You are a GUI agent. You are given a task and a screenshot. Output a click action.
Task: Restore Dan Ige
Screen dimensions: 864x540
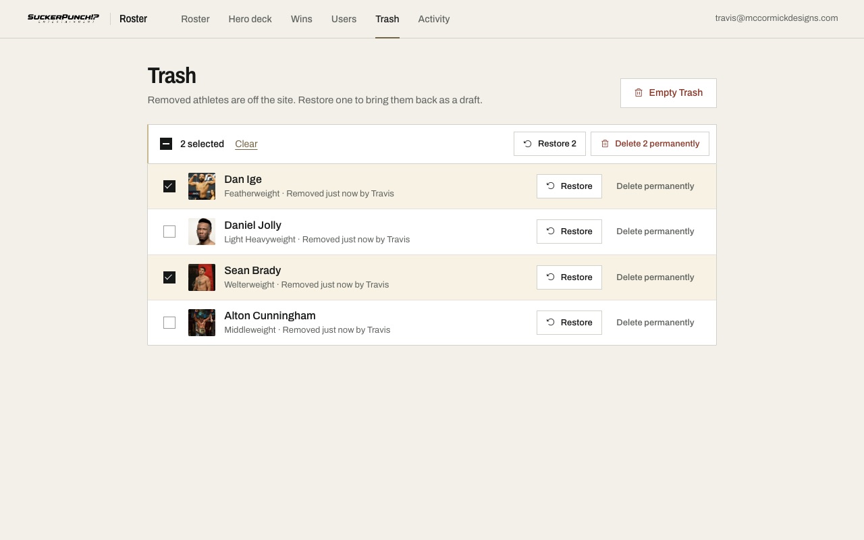[569, 186]
